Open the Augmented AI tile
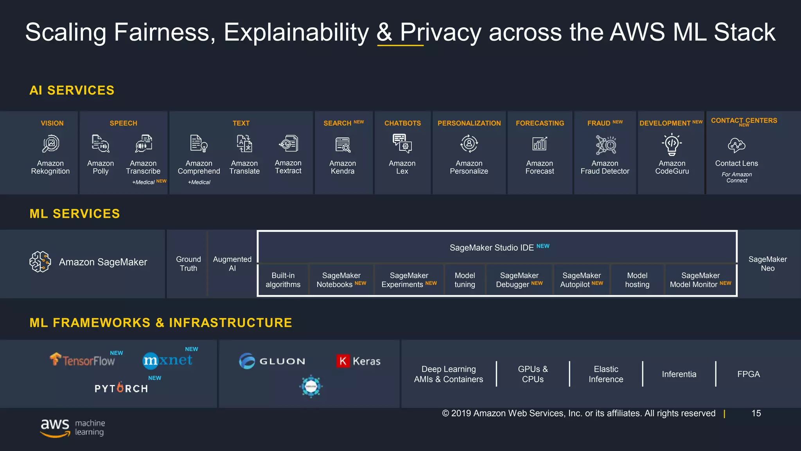The image size is (801, 451). (x=232, y=264)
